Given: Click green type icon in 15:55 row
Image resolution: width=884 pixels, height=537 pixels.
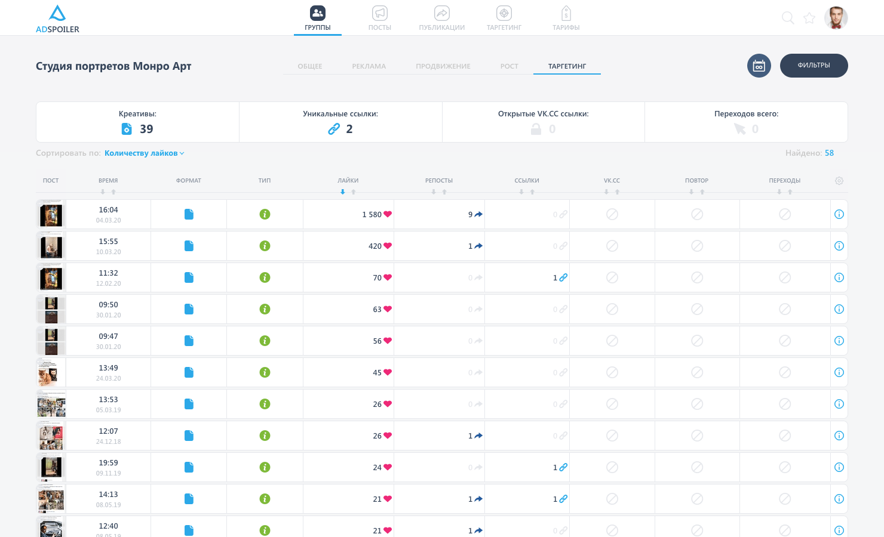Looking at the screenshot, I should pyautogui.click(x=265, y=246).
